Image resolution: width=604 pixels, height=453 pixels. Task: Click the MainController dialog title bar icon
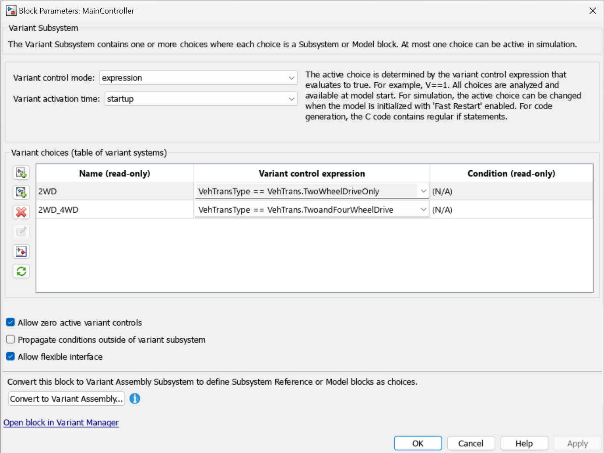point(11,11)
